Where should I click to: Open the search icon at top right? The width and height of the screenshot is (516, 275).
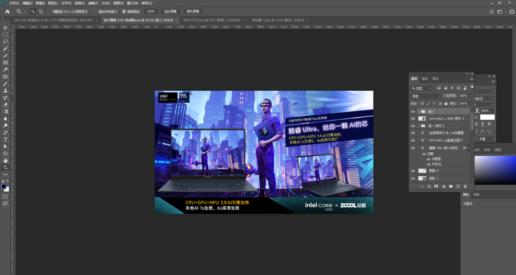click(x=492, y=11)
